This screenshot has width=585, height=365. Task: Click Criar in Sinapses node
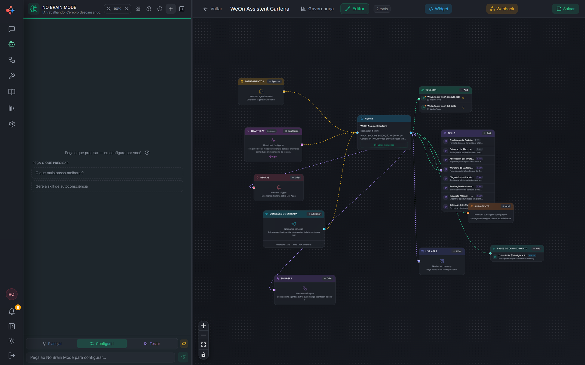click(328, 279)
